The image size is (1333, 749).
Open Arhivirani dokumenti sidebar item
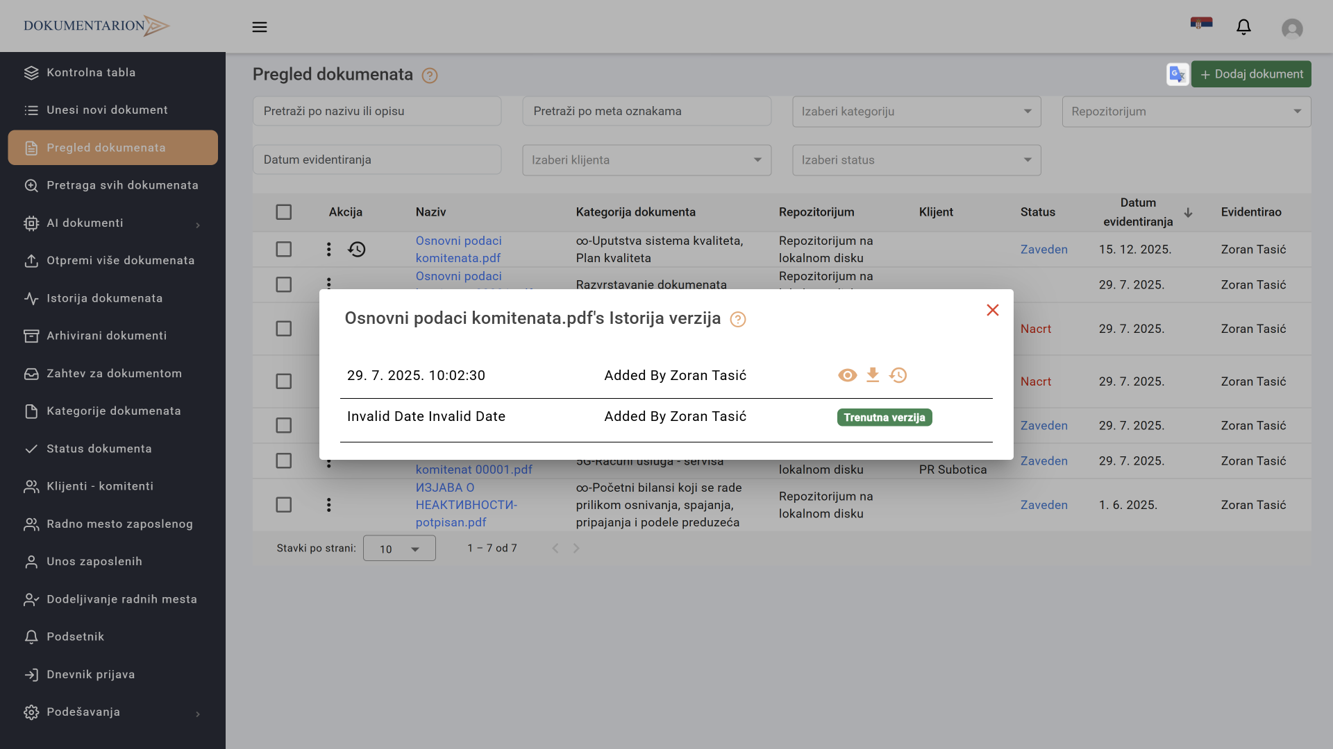(x=106, y=336)
